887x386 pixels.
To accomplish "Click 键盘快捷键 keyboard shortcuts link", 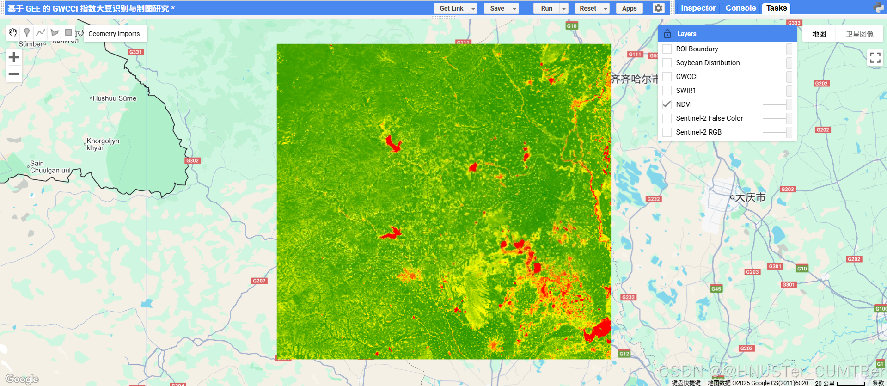I will click(686, 383).
